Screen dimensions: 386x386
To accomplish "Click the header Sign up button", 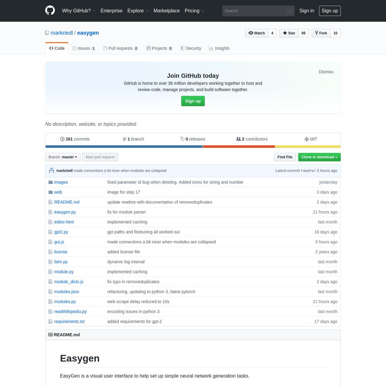I will coord(330,11).
